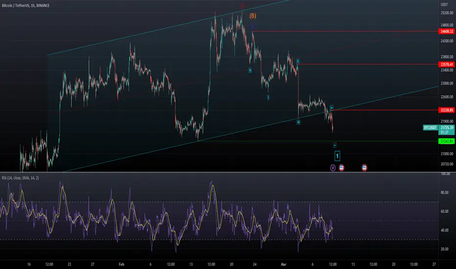Click the RSI 80.00 axis value
The width and height of the screenshot is (456, 269).
point(444,192)
